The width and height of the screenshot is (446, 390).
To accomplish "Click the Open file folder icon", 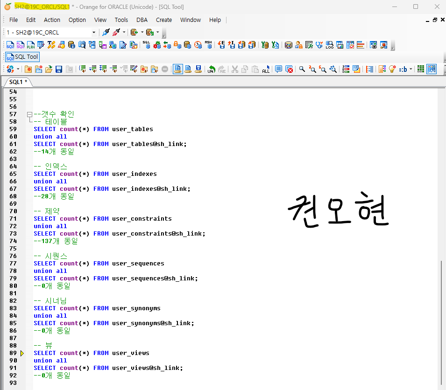I will tap(49, 69).
